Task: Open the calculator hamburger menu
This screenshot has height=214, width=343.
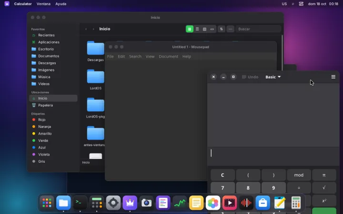Action: (333, 77)
